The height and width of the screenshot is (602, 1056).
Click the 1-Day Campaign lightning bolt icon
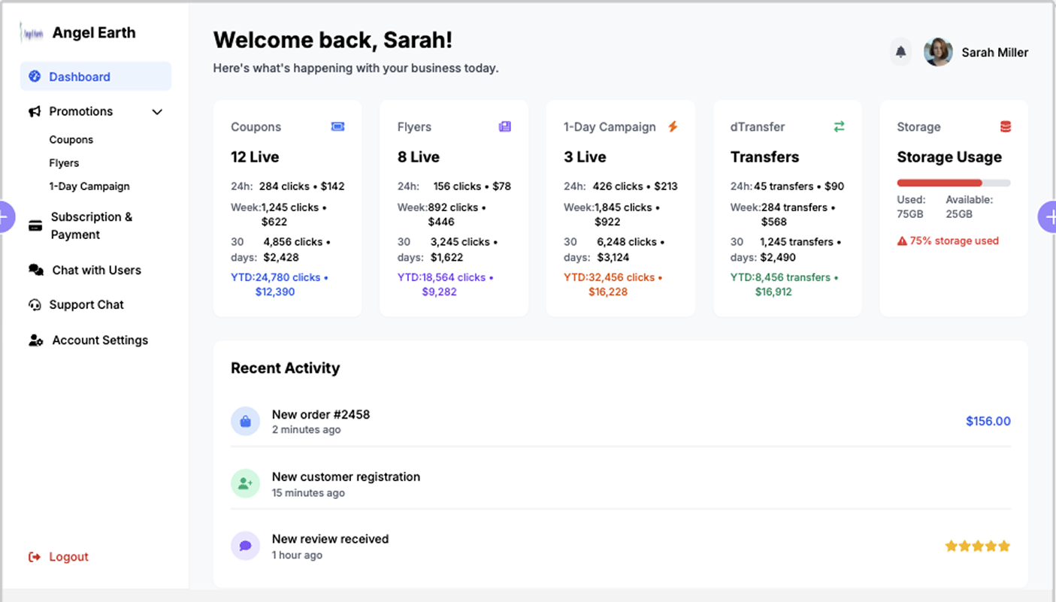[673, 127]
